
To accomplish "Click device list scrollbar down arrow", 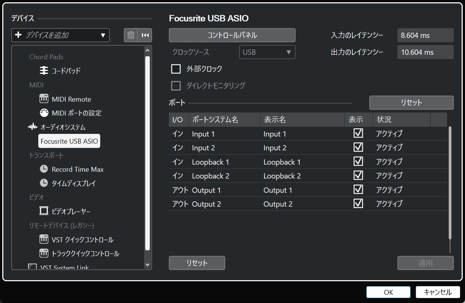I will [147, 264].
